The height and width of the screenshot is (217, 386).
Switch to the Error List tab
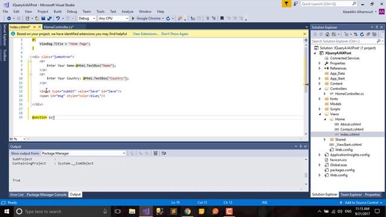point(17,195)
